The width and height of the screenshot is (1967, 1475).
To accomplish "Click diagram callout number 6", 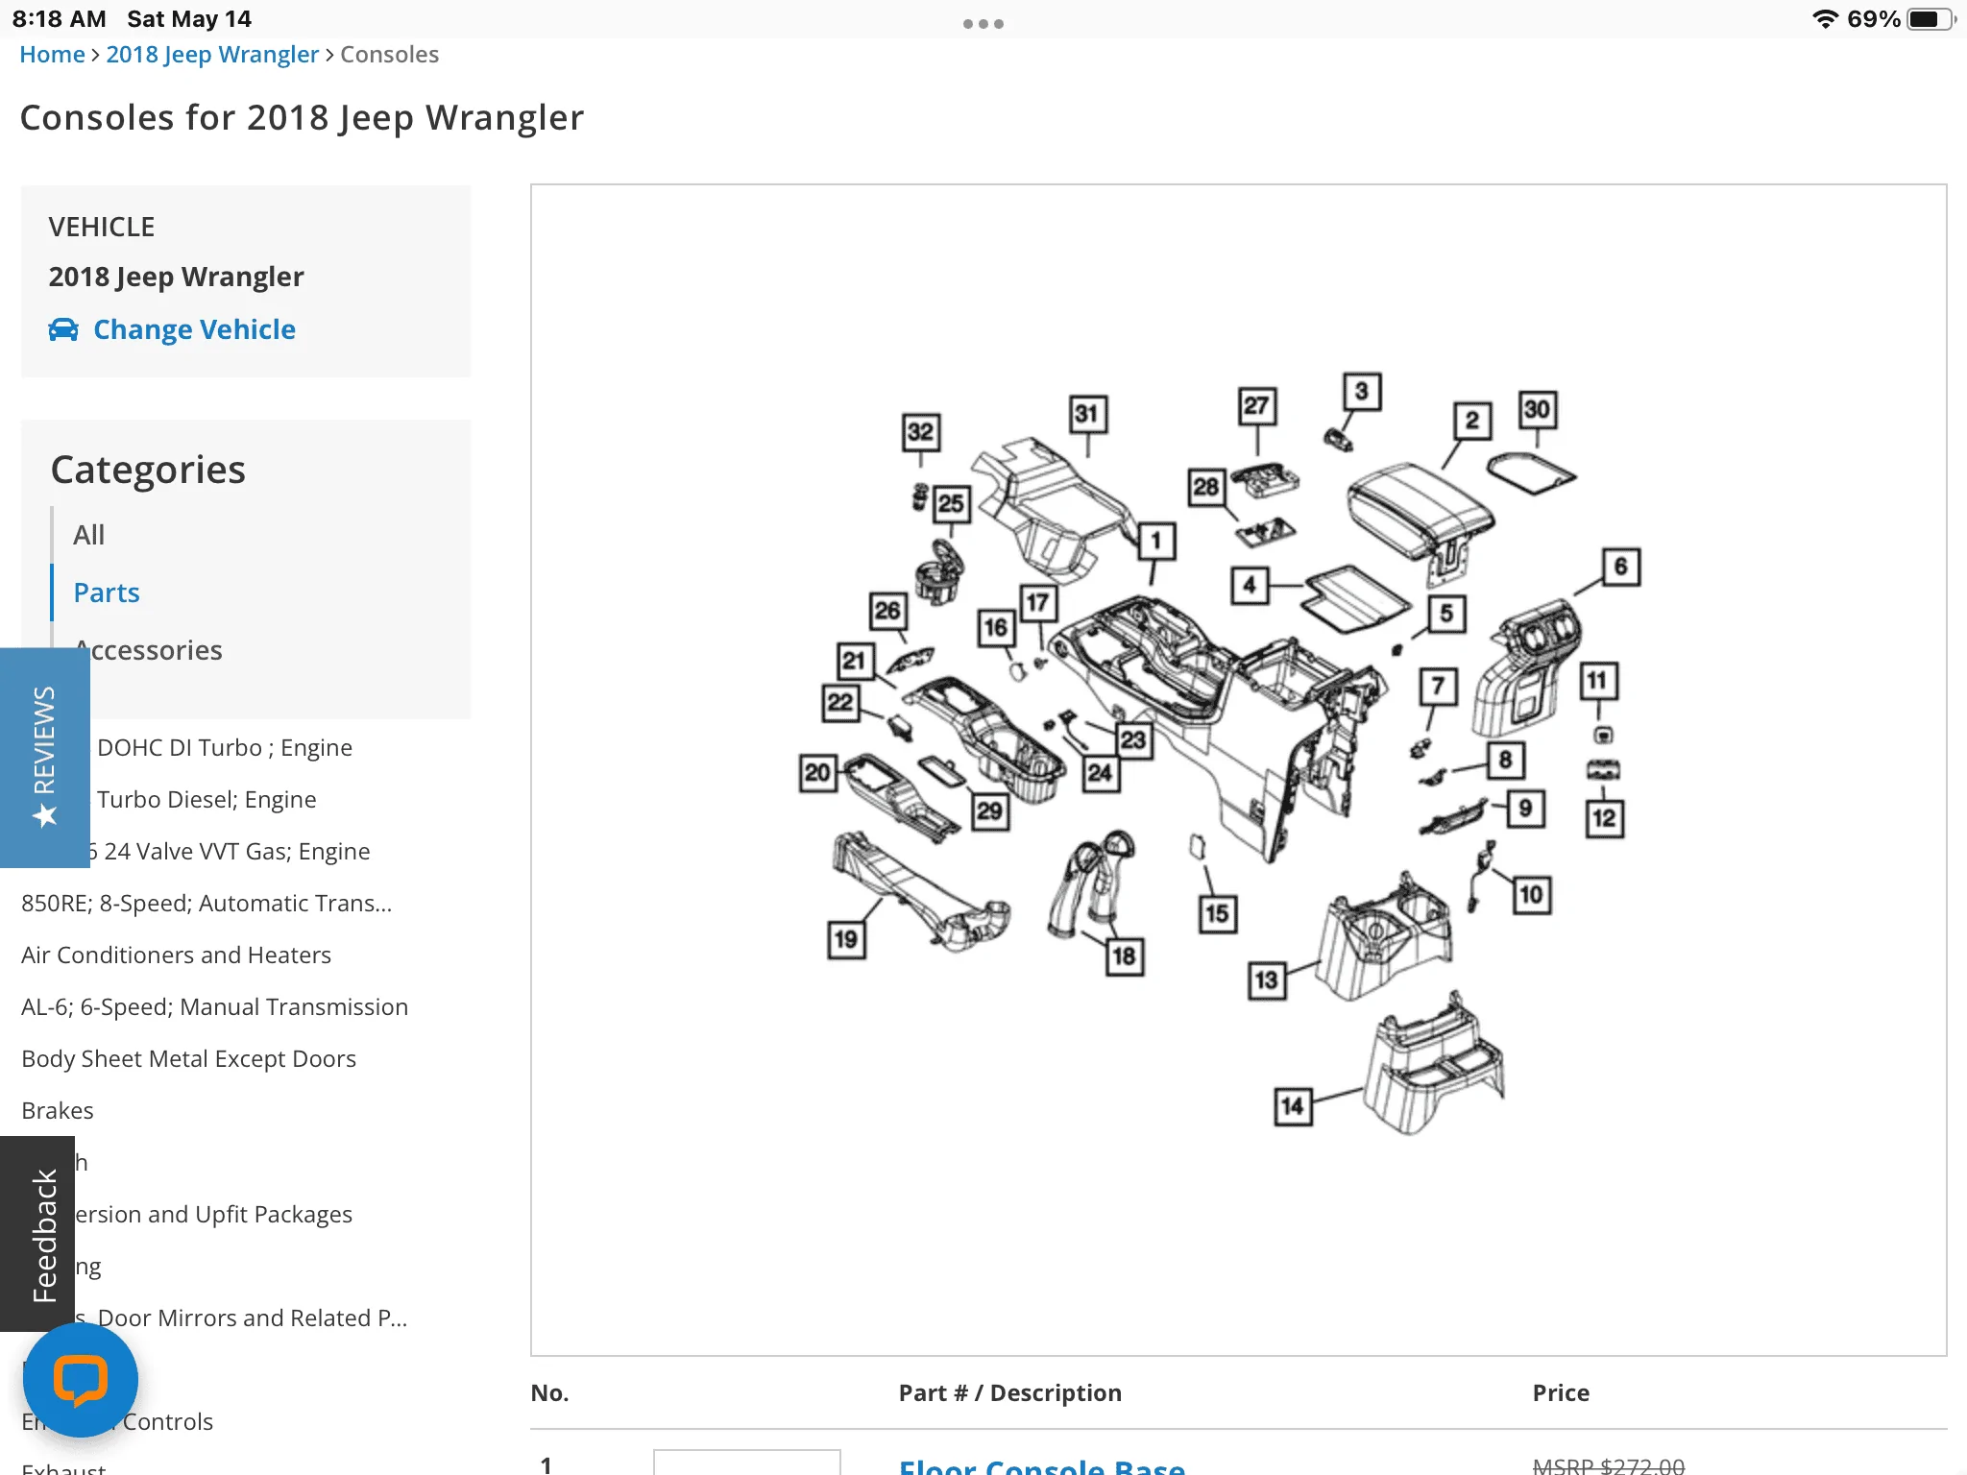I will [x=1621, y=567].
